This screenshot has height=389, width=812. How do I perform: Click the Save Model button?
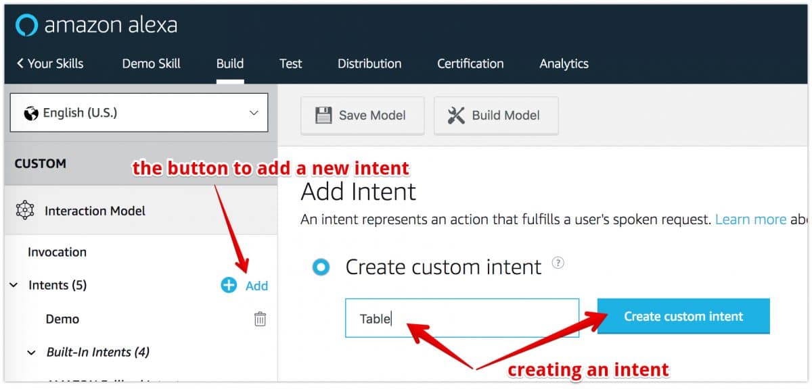pos(363,115)
